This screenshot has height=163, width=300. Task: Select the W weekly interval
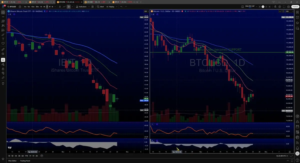[50, 6]
